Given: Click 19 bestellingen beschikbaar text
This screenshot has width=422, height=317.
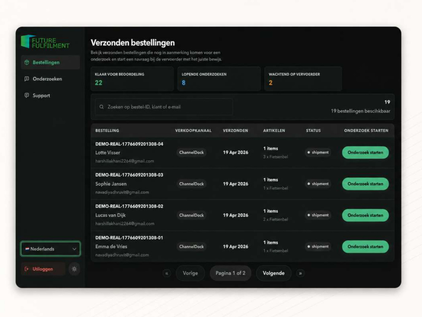Looking at the screenshot, I should (x=360, y=111).
